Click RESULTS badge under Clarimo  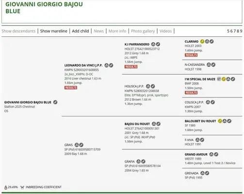191,55
